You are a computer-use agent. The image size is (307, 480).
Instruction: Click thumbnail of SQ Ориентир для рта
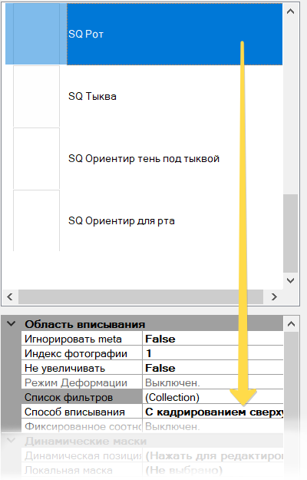click(36, 220)
